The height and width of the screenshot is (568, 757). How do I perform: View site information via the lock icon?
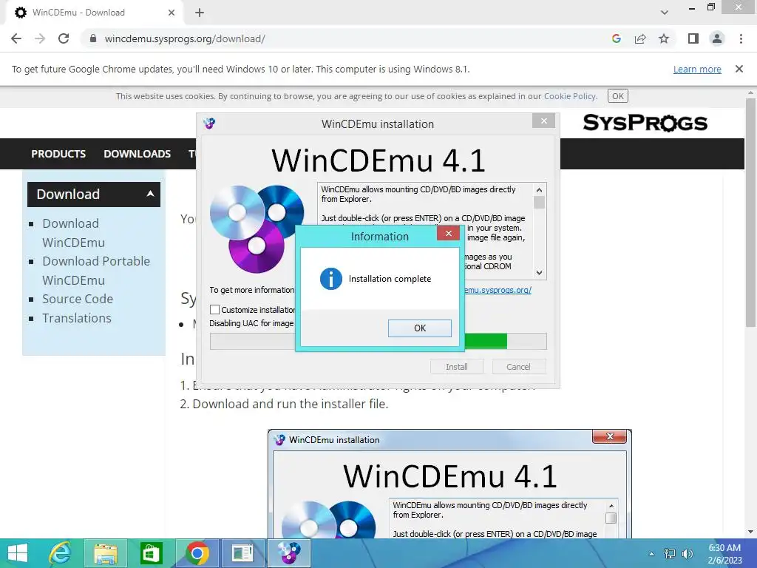tap(92, 38)
